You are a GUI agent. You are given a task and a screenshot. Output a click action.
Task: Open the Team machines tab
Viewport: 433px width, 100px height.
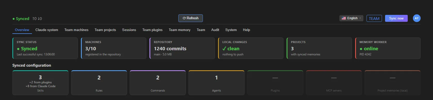(76, 30)
